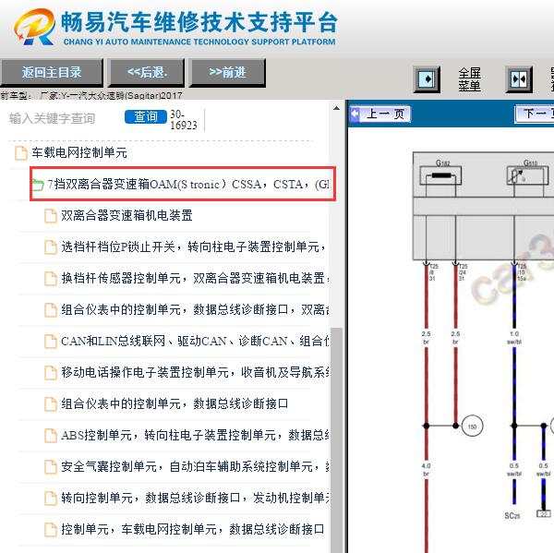Click the 查询 search button
The image size is (554, 553).
pyautogui.click(x=146, y=117)
